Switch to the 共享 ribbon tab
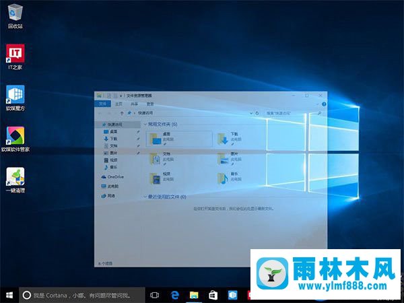Screen dimensions: 404x303 [134, 104]
